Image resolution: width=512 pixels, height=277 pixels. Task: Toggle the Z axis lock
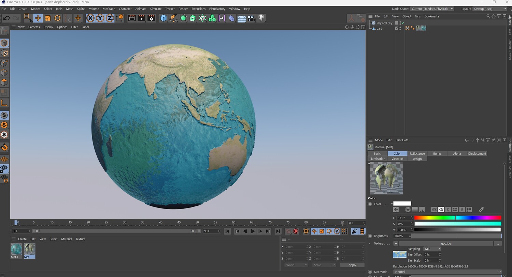110,18
